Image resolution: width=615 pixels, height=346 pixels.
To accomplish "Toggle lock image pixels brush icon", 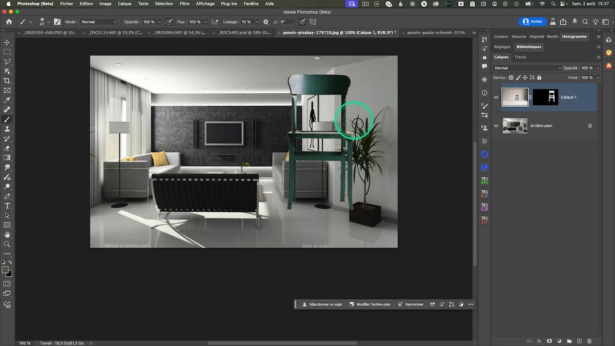I will (x=518, y=77).
